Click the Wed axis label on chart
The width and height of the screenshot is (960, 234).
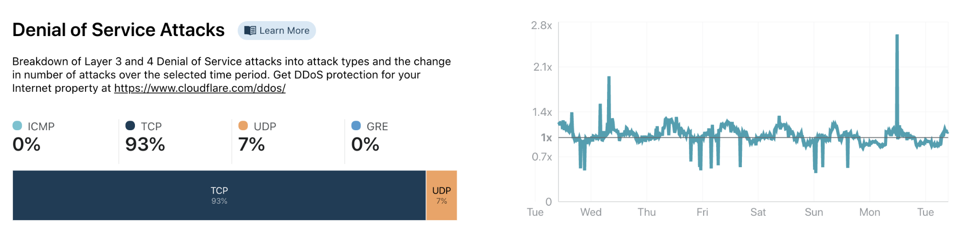[x=591, y=212]
